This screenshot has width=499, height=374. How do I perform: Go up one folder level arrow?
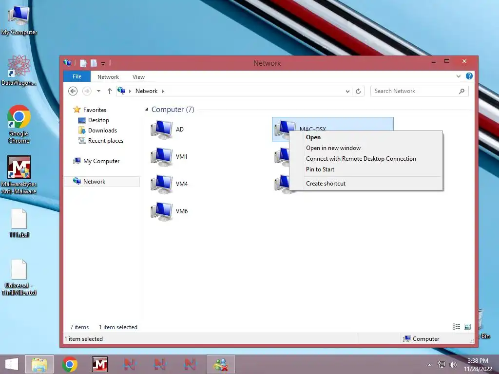(110, 91)
